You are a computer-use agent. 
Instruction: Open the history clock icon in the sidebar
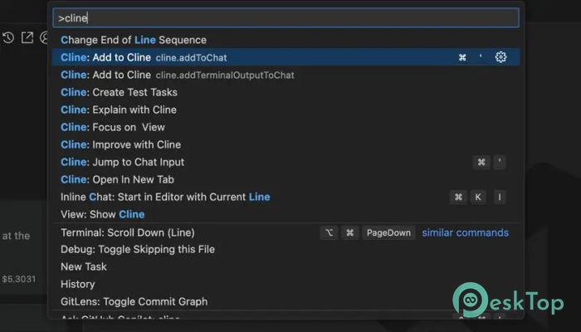click(8, 37)
